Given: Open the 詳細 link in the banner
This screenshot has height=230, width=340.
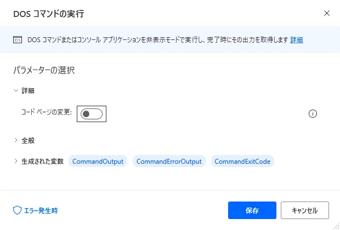Looking at the screenshot, I should tap(297, 40).
